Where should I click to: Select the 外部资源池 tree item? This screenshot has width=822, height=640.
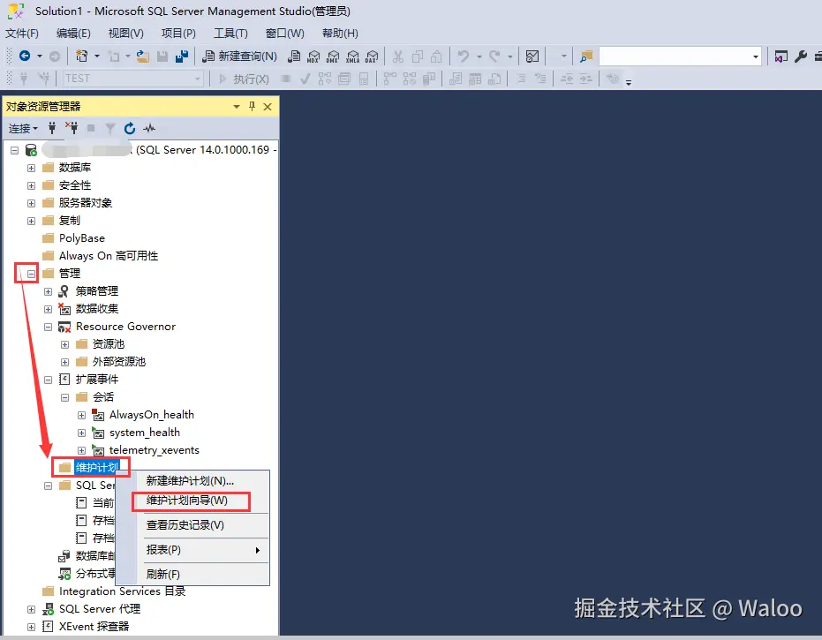coord(119,362)
